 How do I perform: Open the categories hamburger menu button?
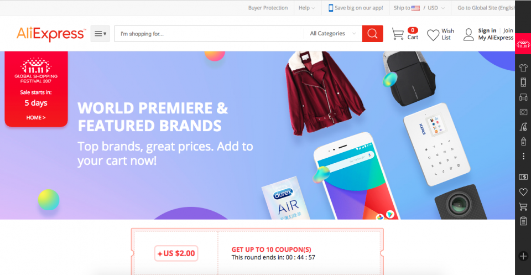pyautogui.click(x=100, y=34)
